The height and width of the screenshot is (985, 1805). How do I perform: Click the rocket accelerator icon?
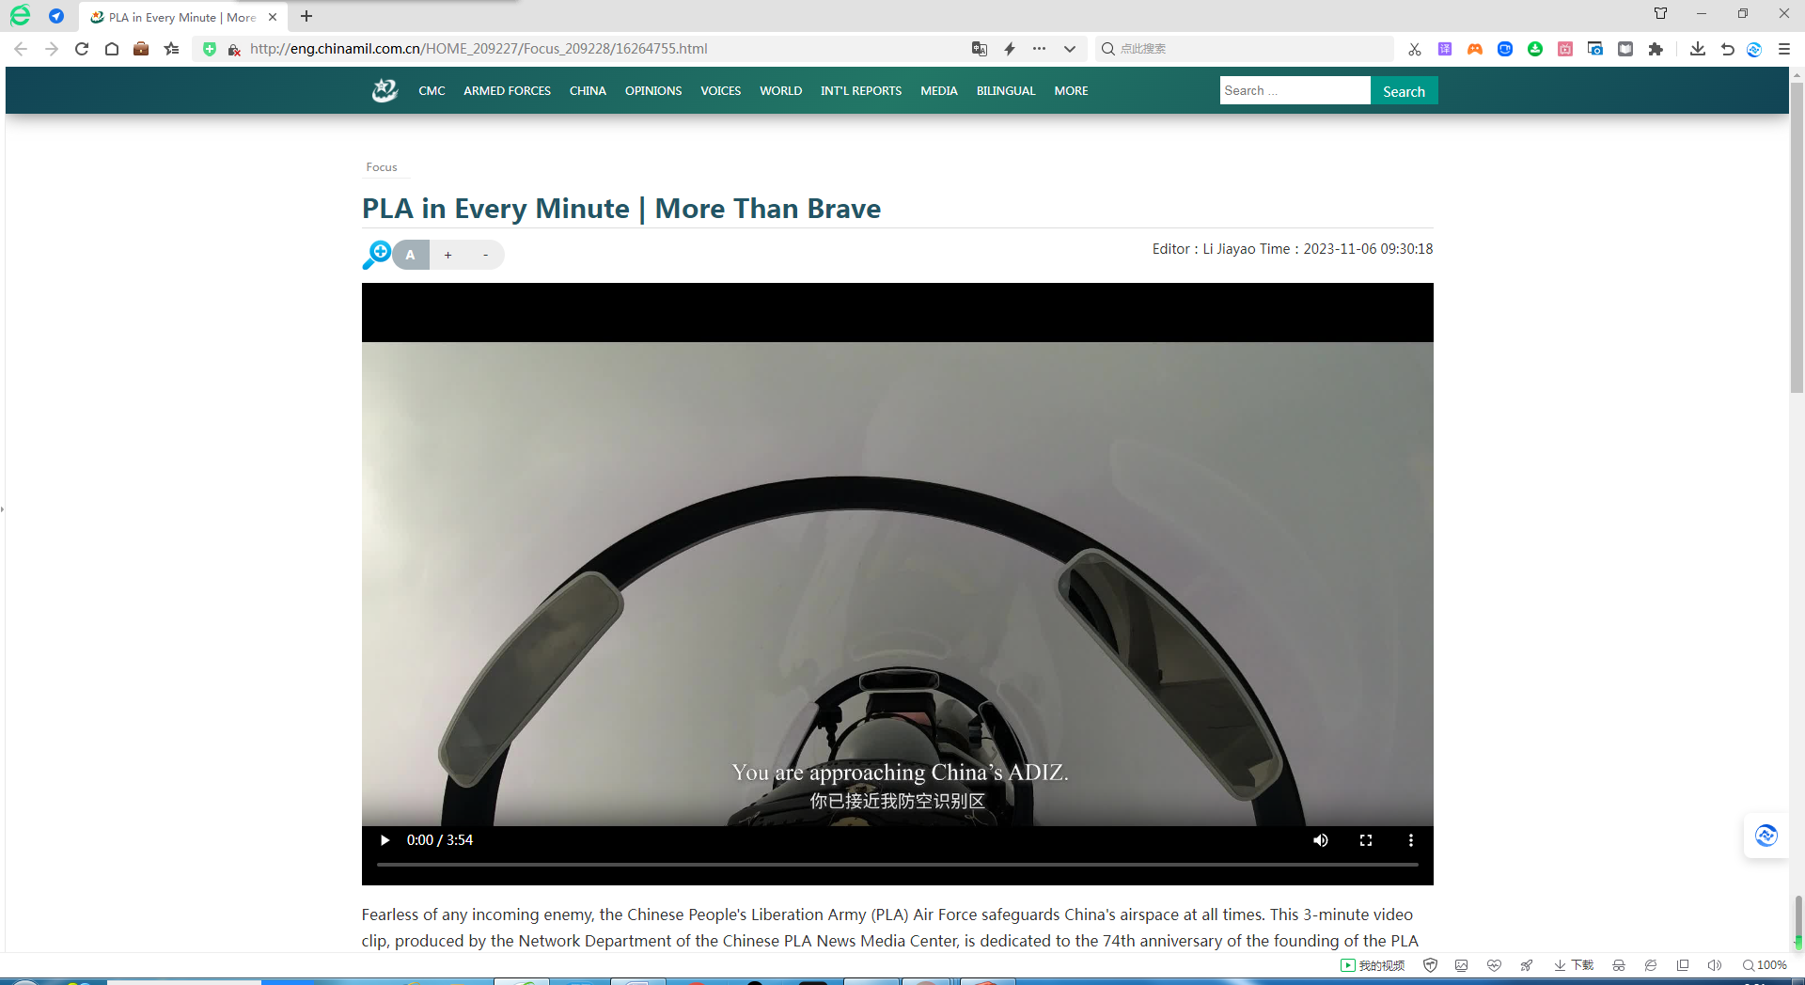pos(1526,965)
